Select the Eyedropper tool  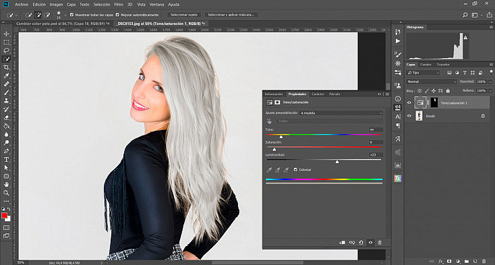tap(6, 76)
